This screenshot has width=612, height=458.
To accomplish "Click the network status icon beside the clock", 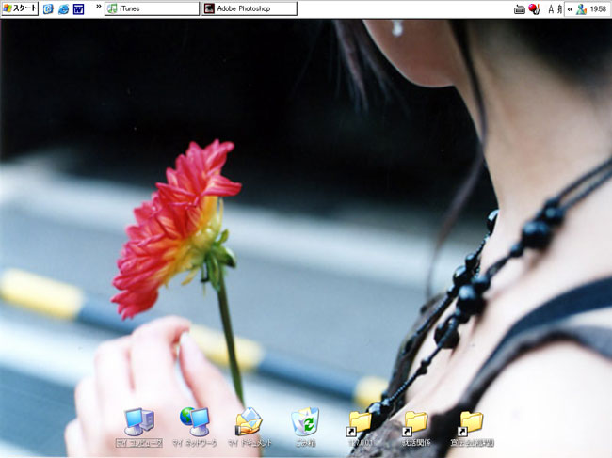I will point(581,8).
